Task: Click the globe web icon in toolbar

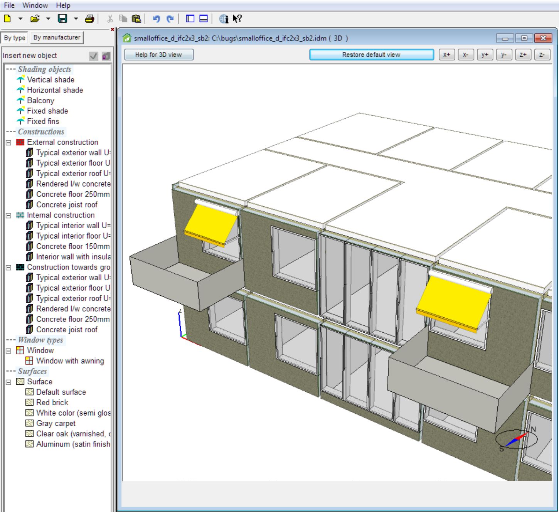Action: click(x=224, y=19)
